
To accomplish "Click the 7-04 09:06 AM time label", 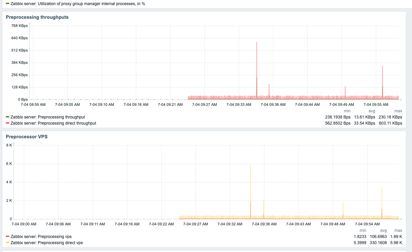I will click(x=58, y=224).
